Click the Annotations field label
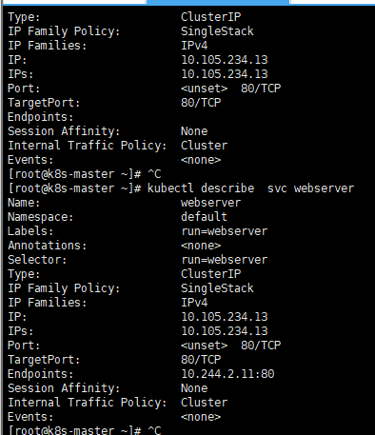375x435 pixels. click(48, 246)
